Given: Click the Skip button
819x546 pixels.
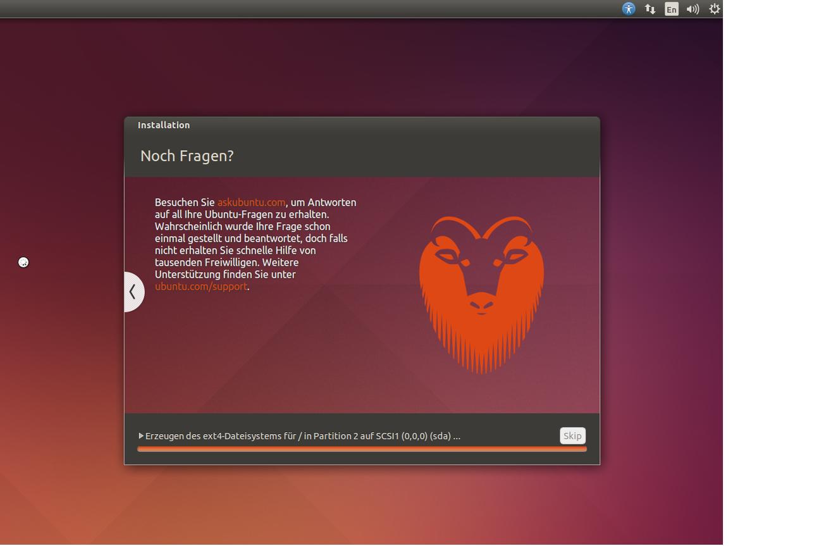Looking at the screenshot, I should [572, 436].
